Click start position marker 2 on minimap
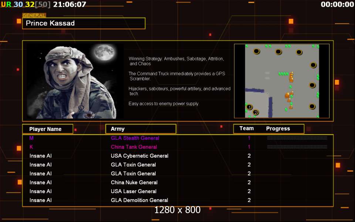This screenshot has width=355, height=222. [256, 112]
